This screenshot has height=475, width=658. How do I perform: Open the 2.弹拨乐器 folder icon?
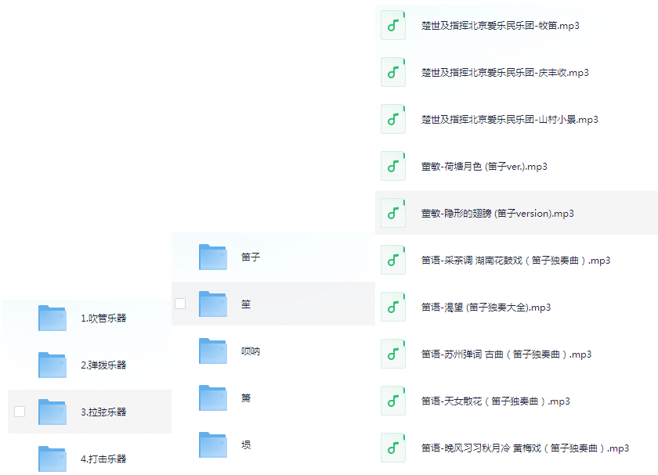coord(52,365)
